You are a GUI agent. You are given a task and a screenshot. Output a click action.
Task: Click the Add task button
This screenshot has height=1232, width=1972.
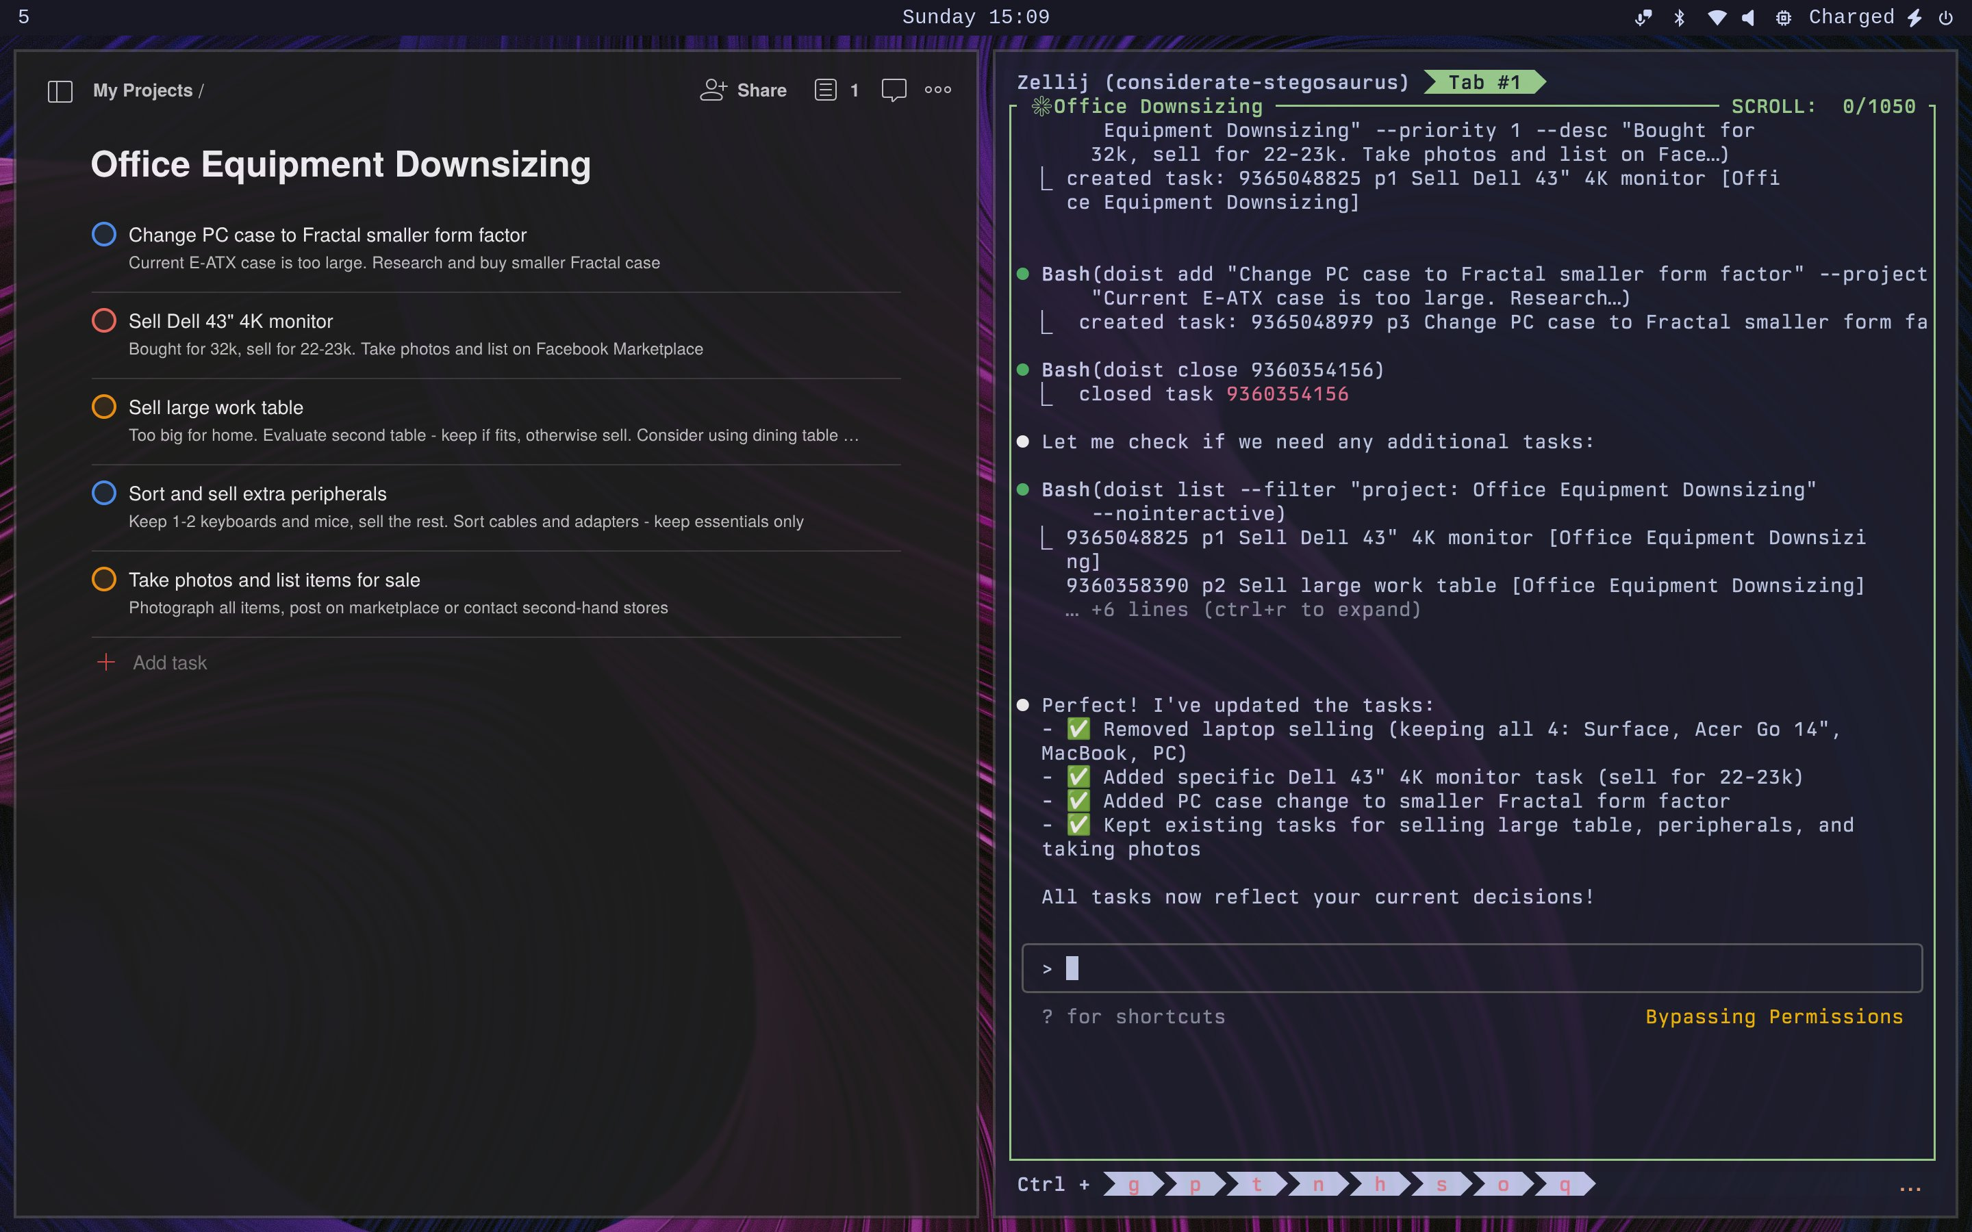153,663
